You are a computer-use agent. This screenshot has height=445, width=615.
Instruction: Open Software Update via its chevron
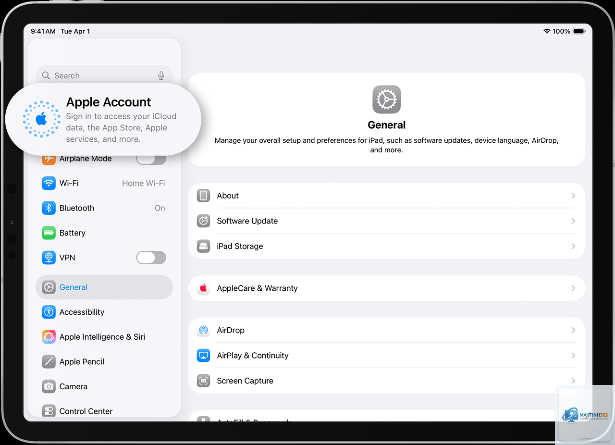coord(573,221)
